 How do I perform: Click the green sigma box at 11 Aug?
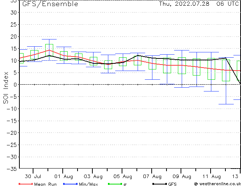(x=211, y=69)
